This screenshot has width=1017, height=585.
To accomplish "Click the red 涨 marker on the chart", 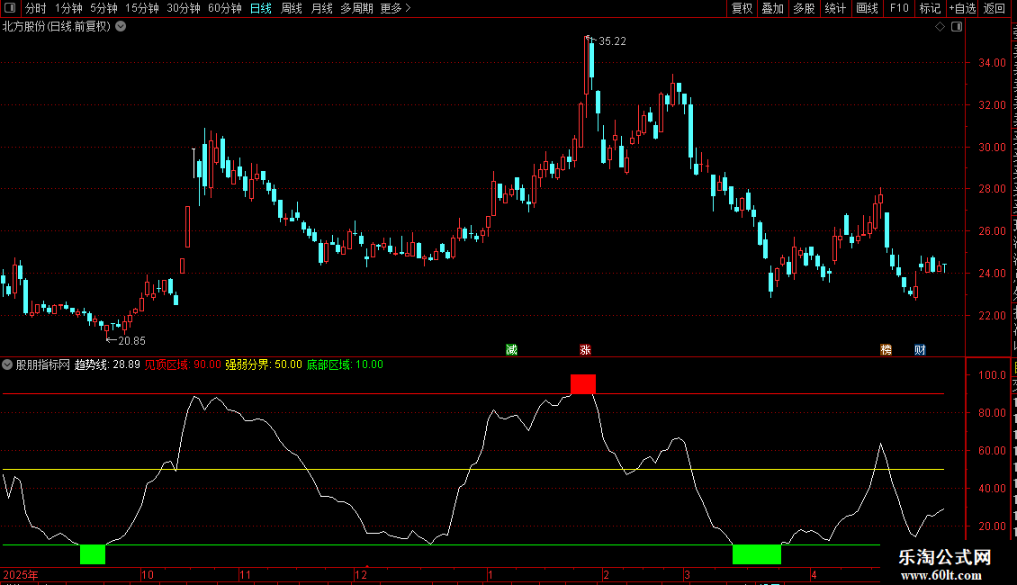I will point(585,350).
